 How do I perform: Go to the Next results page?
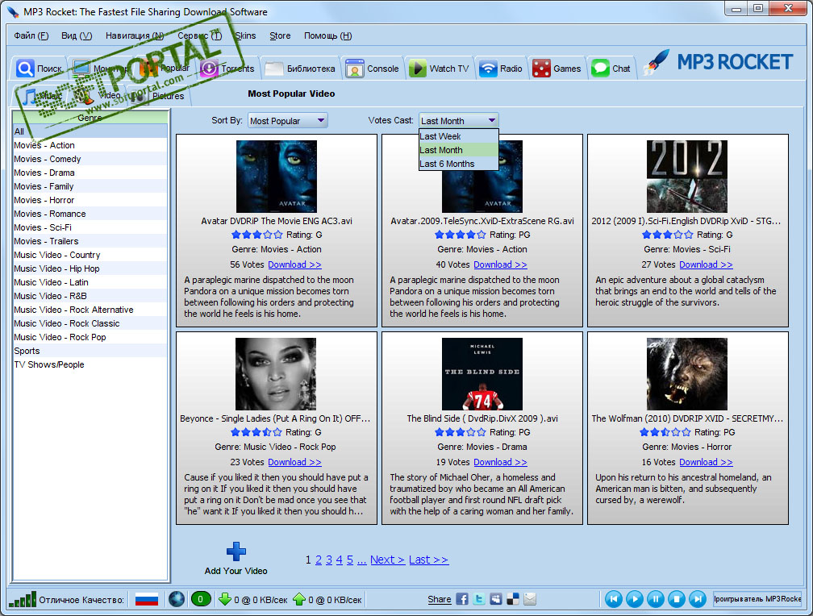pyautogui.click(x=387, y=560)
